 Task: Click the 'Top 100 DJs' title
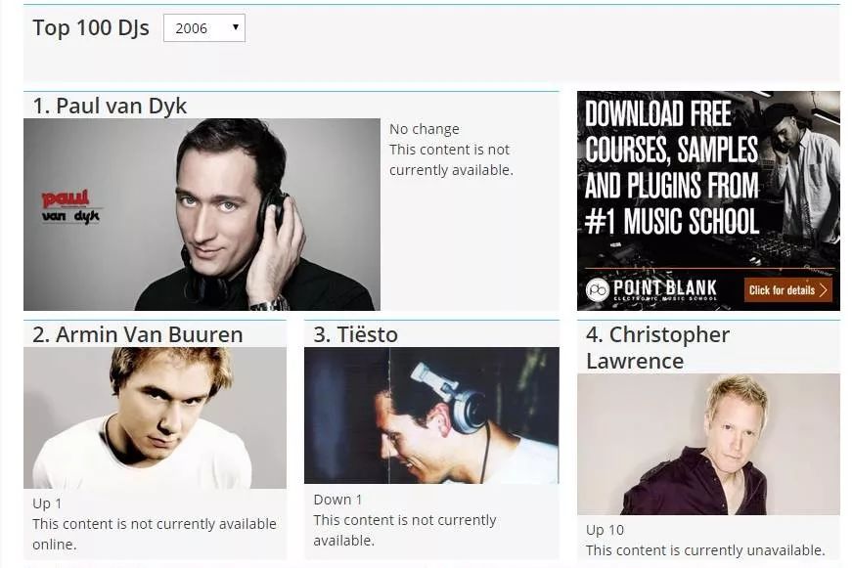[x=91, y=27]
